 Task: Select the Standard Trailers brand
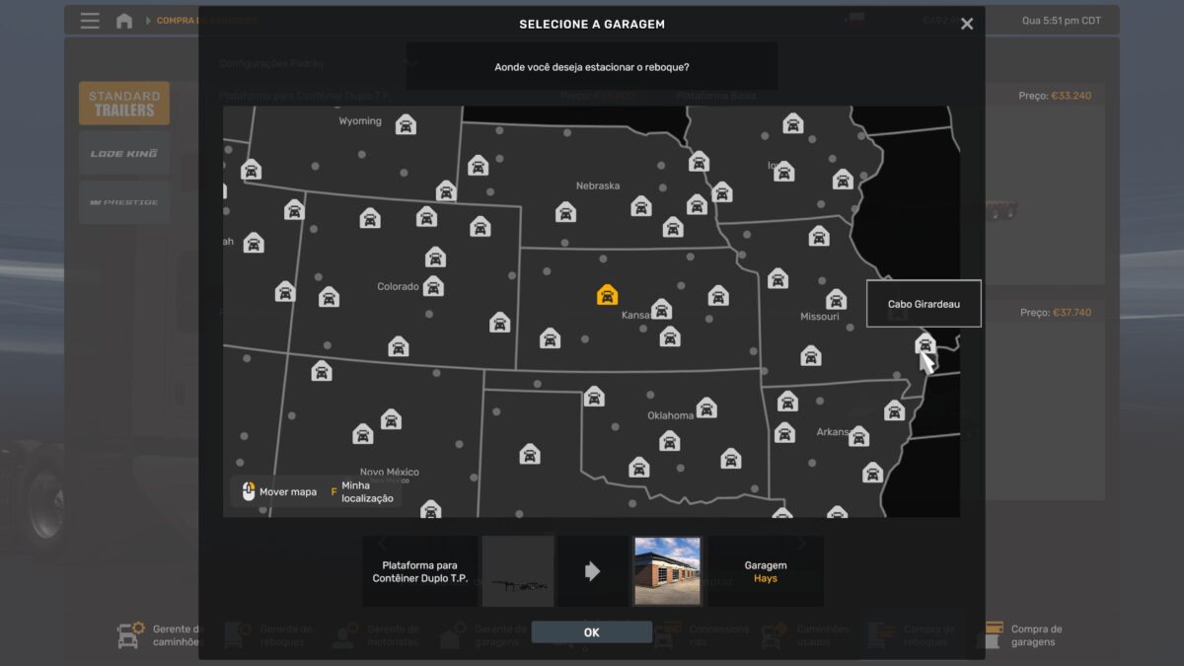click(124, 104)
